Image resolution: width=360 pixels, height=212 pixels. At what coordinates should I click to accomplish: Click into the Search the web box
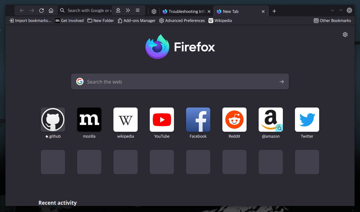pos(180,81)
